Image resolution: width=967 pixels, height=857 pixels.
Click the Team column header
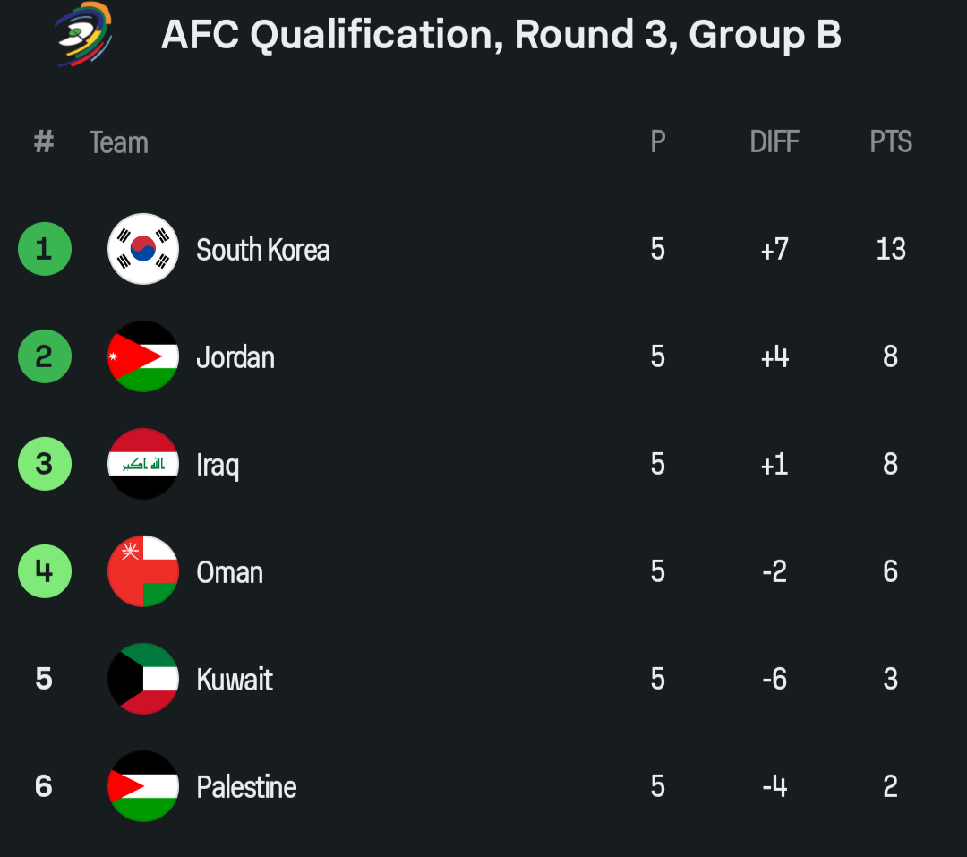click(118, 142)
